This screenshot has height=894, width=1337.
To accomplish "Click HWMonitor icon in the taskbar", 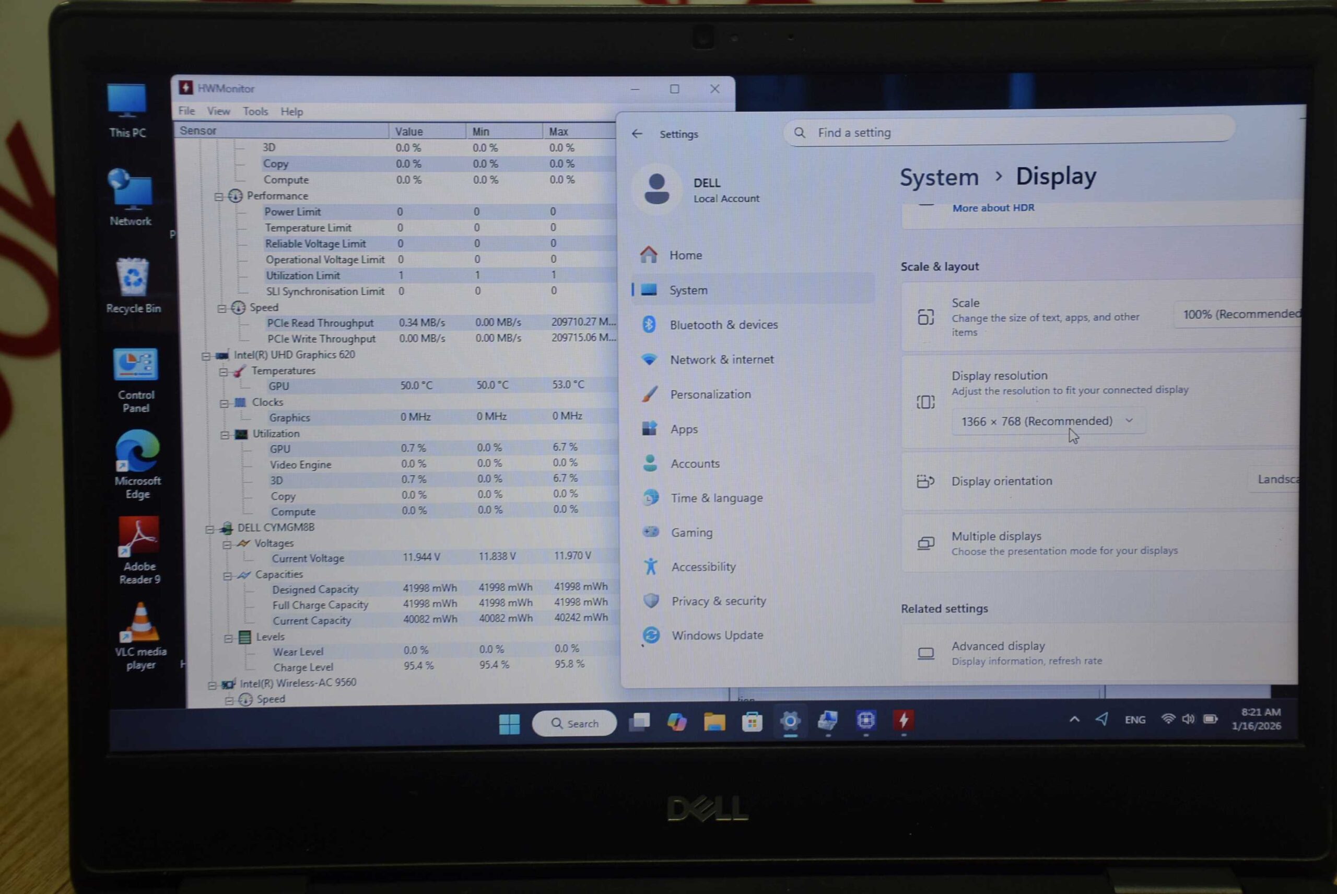I will 904,721.
